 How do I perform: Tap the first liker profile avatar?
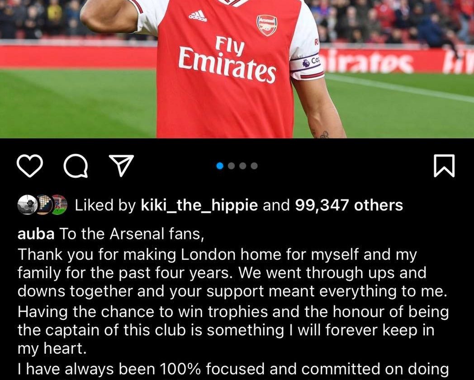tap(27, 205)
